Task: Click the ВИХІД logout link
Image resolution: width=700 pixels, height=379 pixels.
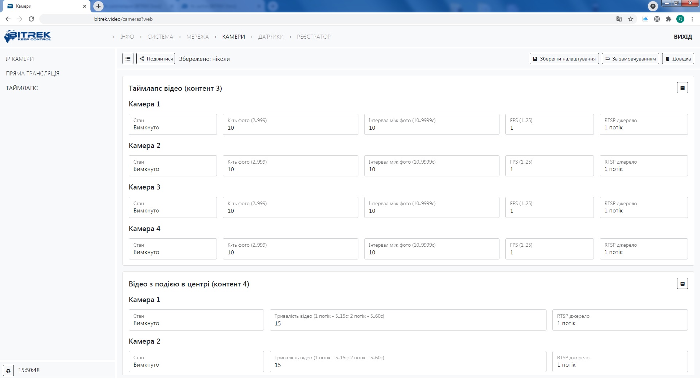Action: [x=682, y=37]
